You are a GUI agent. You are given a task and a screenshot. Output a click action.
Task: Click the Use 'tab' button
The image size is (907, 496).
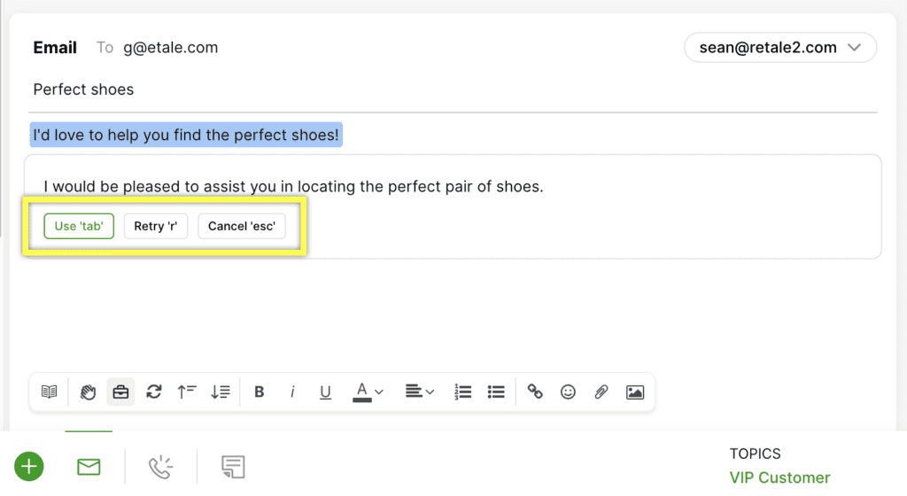click(x=79, y=226)
